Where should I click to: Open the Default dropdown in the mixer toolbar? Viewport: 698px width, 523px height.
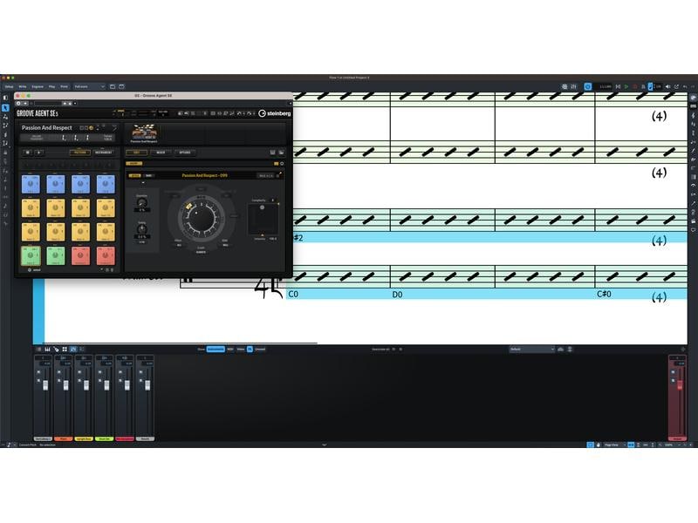532,350
